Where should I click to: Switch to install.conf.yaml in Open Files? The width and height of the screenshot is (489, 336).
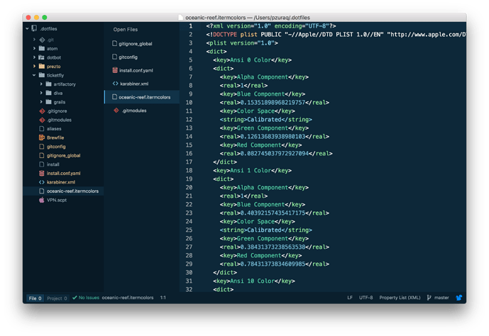pyautogui.click(x=141, y=70)
